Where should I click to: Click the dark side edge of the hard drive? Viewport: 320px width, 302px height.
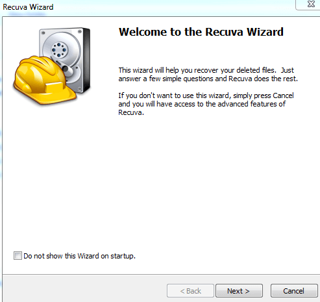tap(86, 60)
